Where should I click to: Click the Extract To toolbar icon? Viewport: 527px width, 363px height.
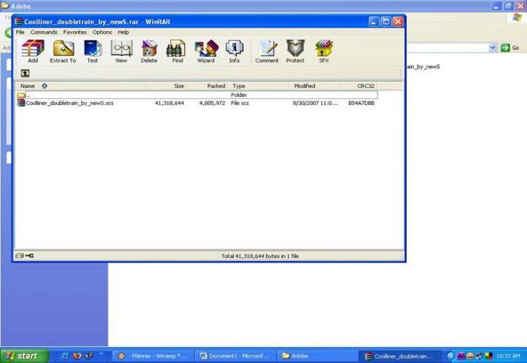(x=62, y=51)
